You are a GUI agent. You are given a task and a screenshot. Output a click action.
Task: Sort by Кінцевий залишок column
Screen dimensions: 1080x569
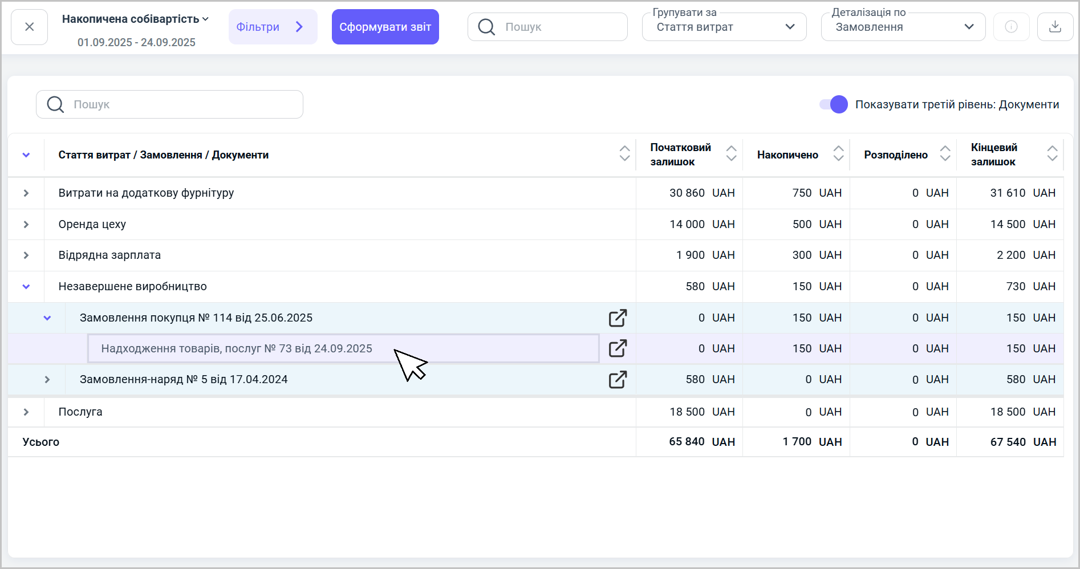click(x=1052, y=153)
